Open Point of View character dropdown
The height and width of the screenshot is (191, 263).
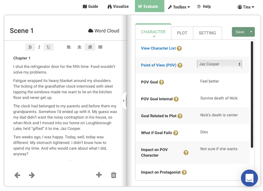[x=219, y=64]
